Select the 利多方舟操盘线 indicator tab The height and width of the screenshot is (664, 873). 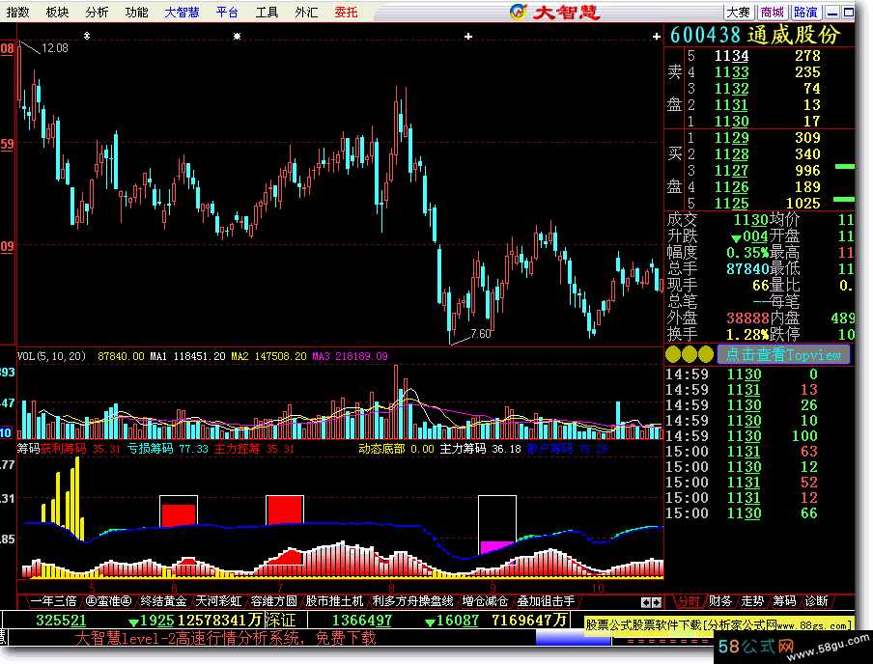412,601
